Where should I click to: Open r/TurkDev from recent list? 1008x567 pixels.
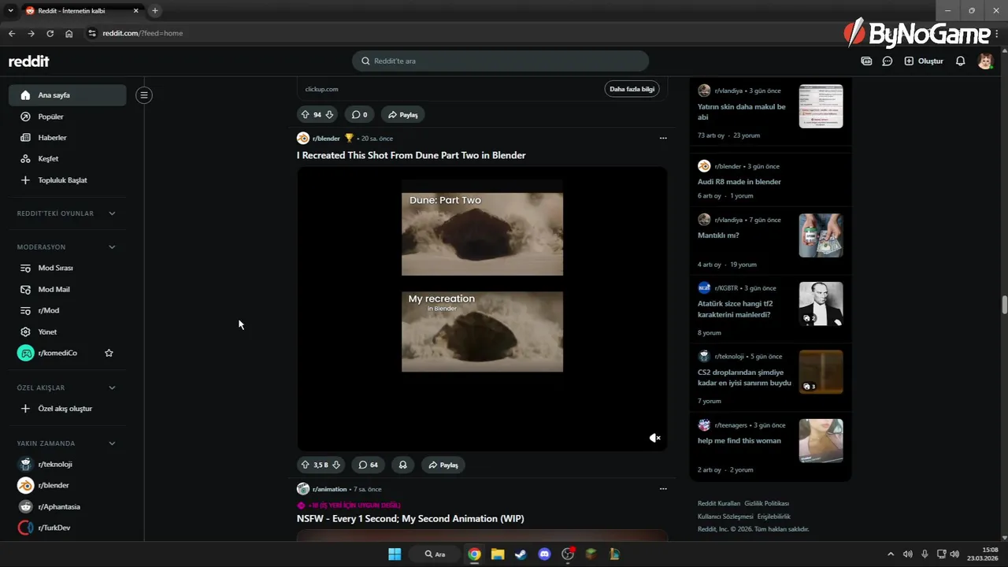pos(68,528)
